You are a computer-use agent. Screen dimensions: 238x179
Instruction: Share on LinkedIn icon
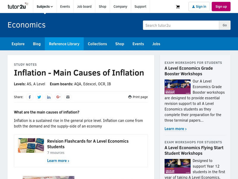pos(49,97)
